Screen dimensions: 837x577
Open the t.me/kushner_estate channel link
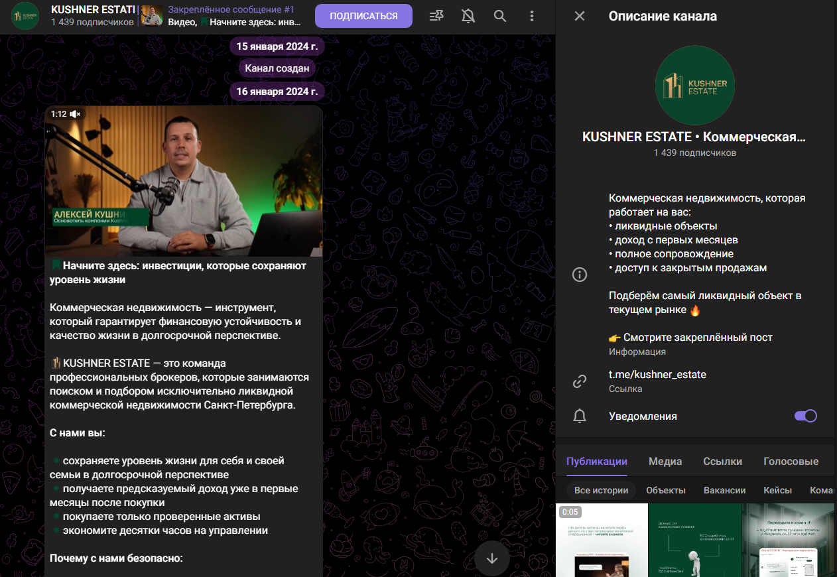(x=657, y=375)
